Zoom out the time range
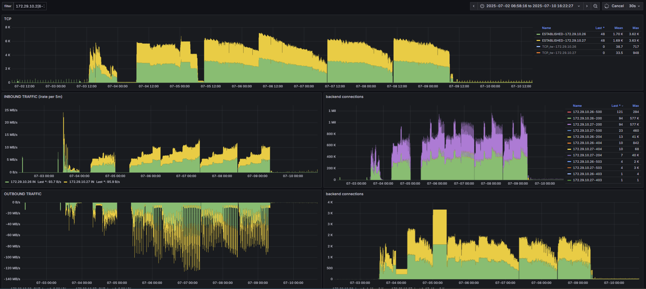The image size is (646, 289). pos(595,6)
